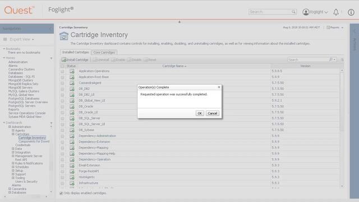This screenshot has height=202, width=359.
Task: Click the status icon for Dependency-Operation
Action: click(72, 159)
